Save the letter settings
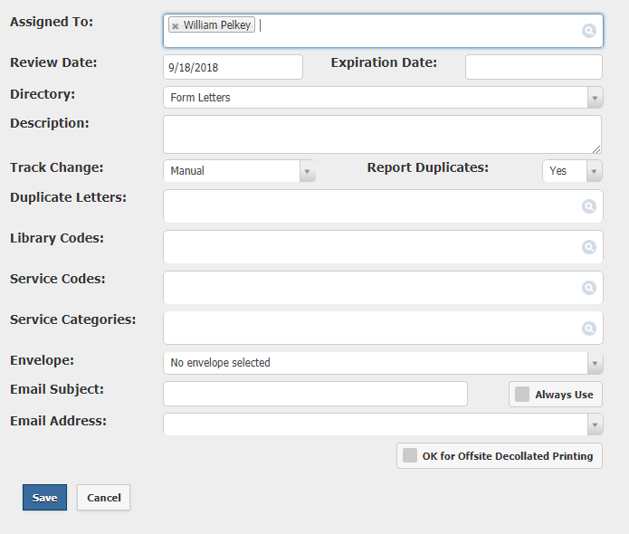The height and width of the screenshot is (534, 629). [44, 498]
